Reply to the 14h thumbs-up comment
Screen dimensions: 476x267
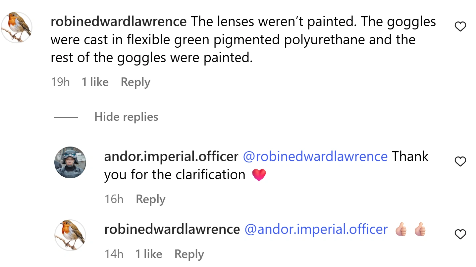click(189, 254)
